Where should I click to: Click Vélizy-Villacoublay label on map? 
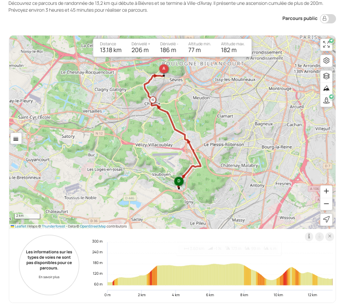(154, 145)
